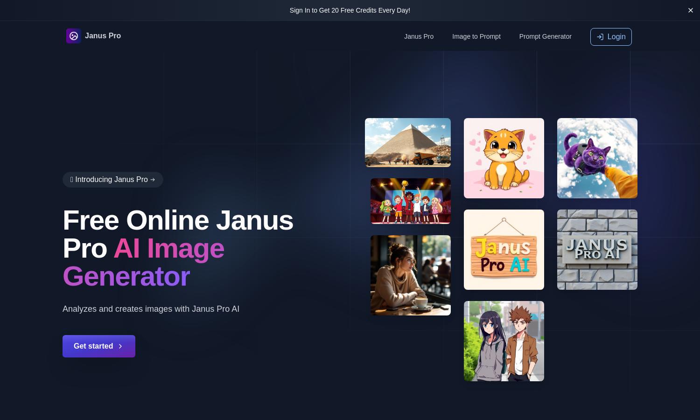Open the anime couple image
The height and width of the screenshot is (420, 700).
tap(504, 341)
